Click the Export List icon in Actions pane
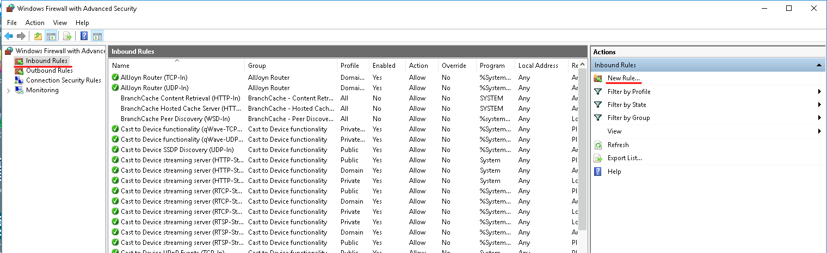The width and height of the screenshot is (827, 253). click(x=598, y=158)
